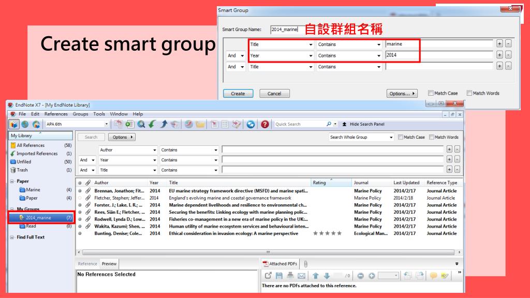Add search row with plus beside marine field
Image resolution: width=530 pixels, height=298 pixels.
(x=499, y=43)
